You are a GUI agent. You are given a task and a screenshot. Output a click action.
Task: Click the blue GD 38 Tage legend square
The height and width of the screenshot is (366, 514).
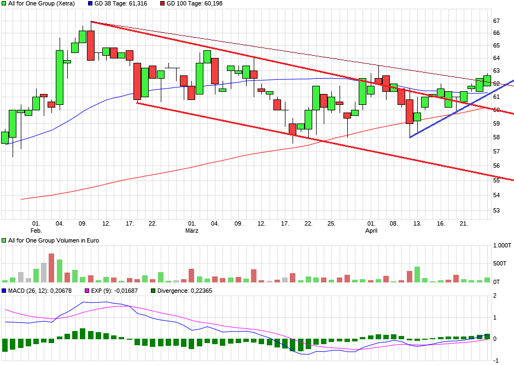pos(90,3)
